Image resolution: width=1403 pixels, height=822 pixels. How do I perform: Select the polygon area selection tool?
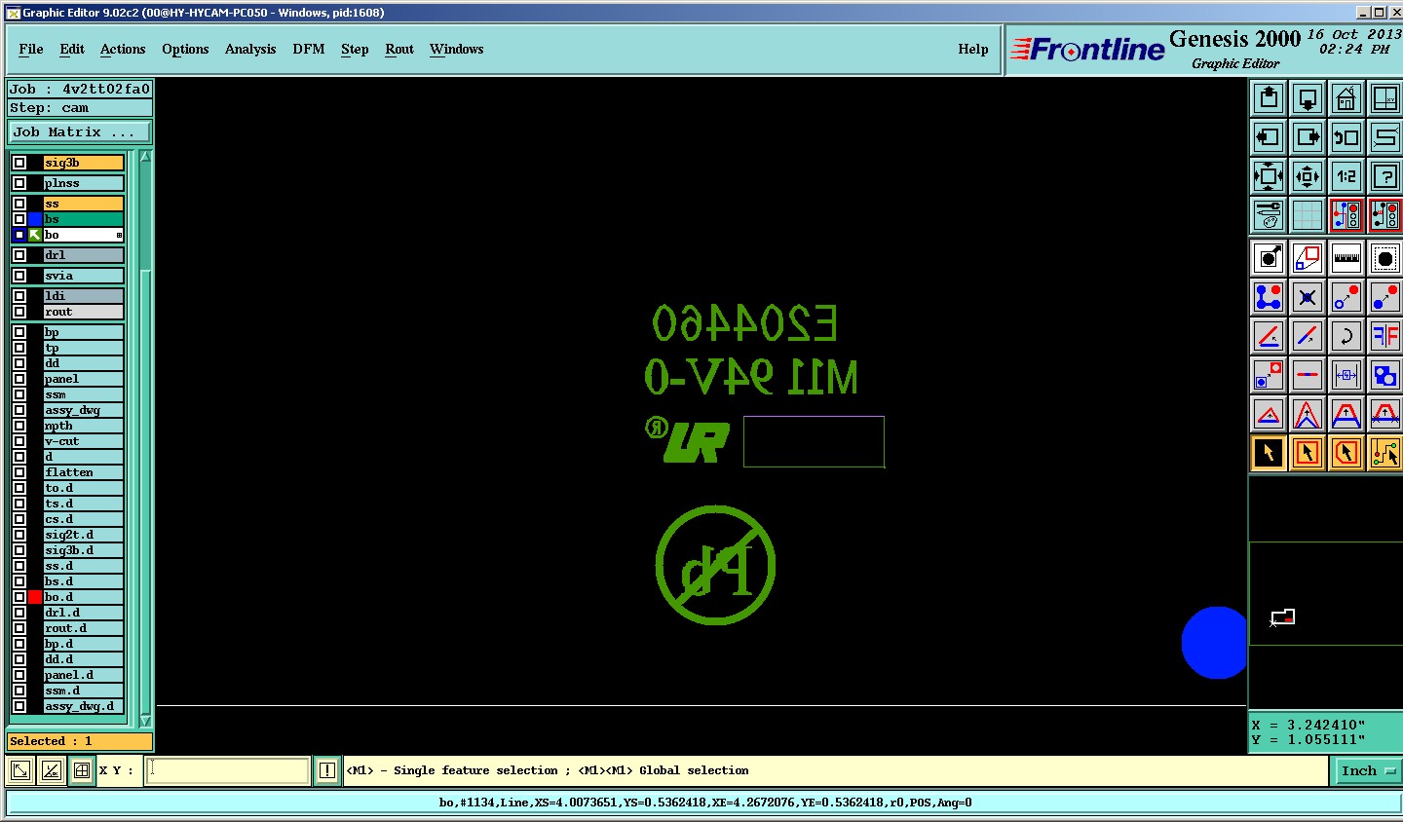(1346, 453)
